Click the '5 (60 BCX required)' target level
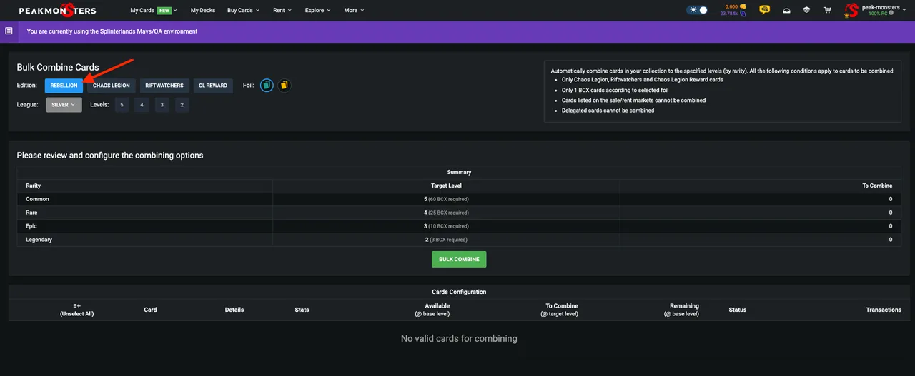The height and width of the screenshot is (376, 915). 446,199
